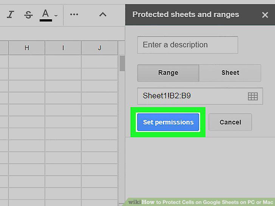Screen dimensions: 275x206
Task: Toggle italic formatting
Action: point(10,15)
